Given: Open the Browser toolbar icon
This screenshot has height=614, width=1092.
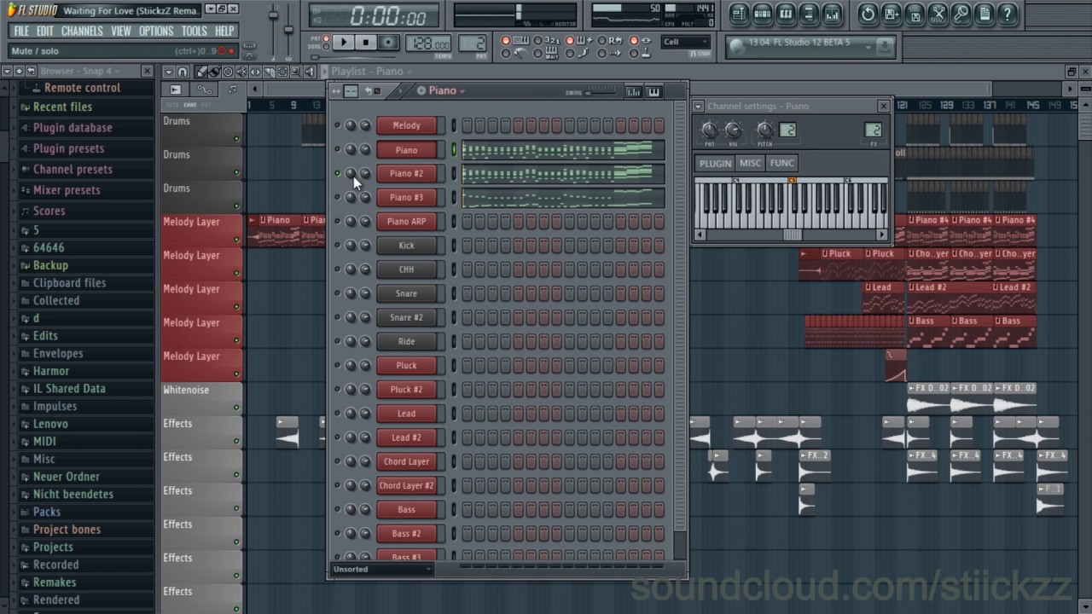Looking at the screenshot, I should [809, 14].
